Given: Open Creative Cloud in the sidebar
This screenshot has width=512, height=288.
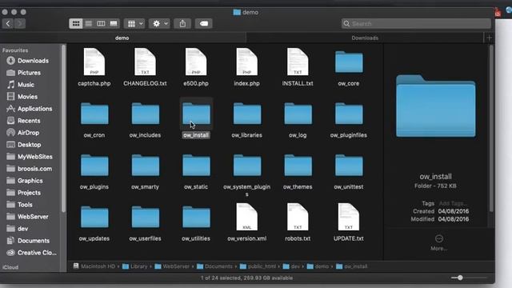Looking at the screenshot, I should [31, 253].
